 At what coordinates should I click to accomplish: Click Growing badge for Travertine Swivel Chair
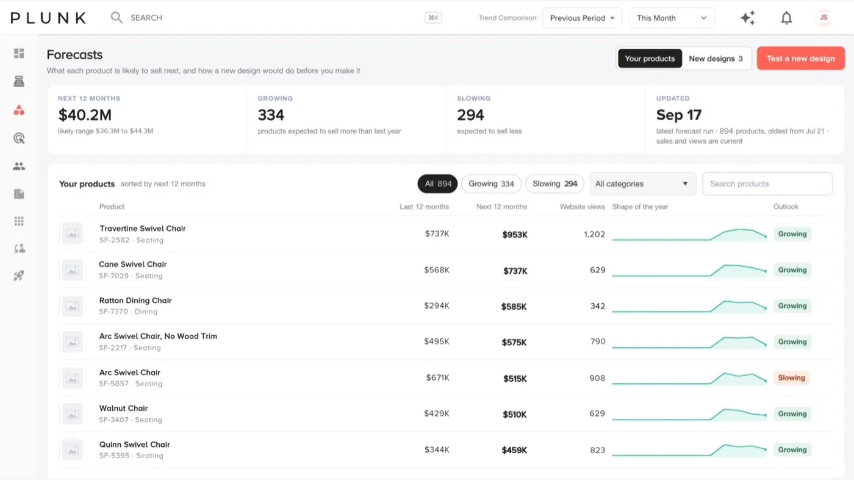[x=792, y=234]
